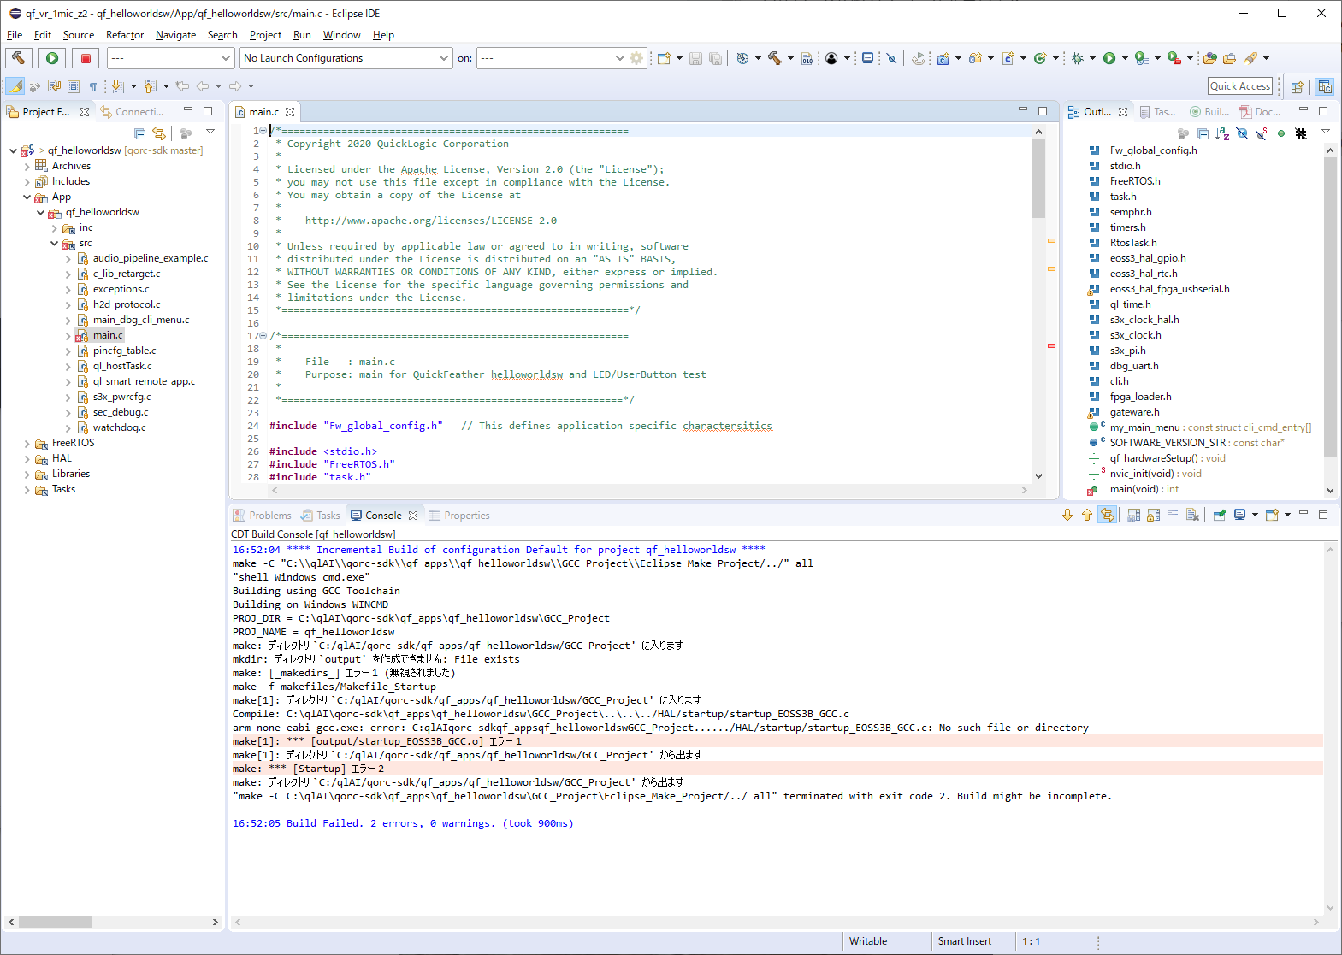Click Pin Console icon in console toolbar

pos(1220,515)
